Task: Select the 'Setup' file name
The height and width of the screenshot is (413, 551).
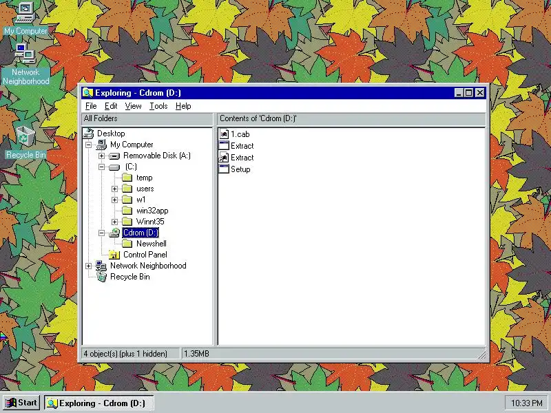Action: (x=240, y=169)
